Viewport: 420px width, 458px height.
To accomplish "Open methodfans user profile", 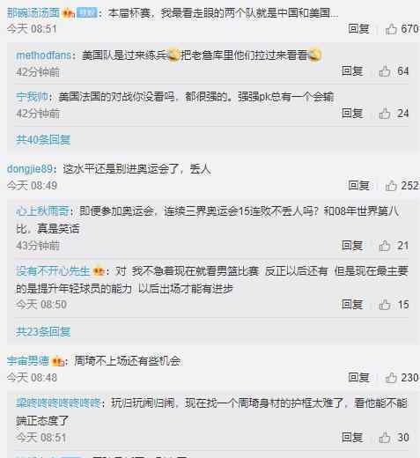I will click(x=44, y=55).
